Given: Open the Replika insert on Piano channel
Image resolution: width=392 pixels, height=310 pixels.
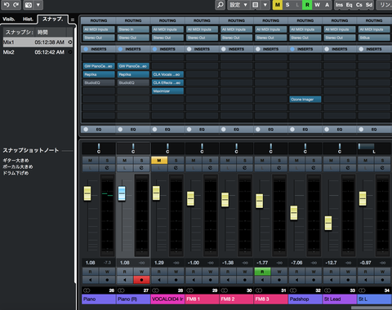Looking at the screenshot, I should pos(99,74).
